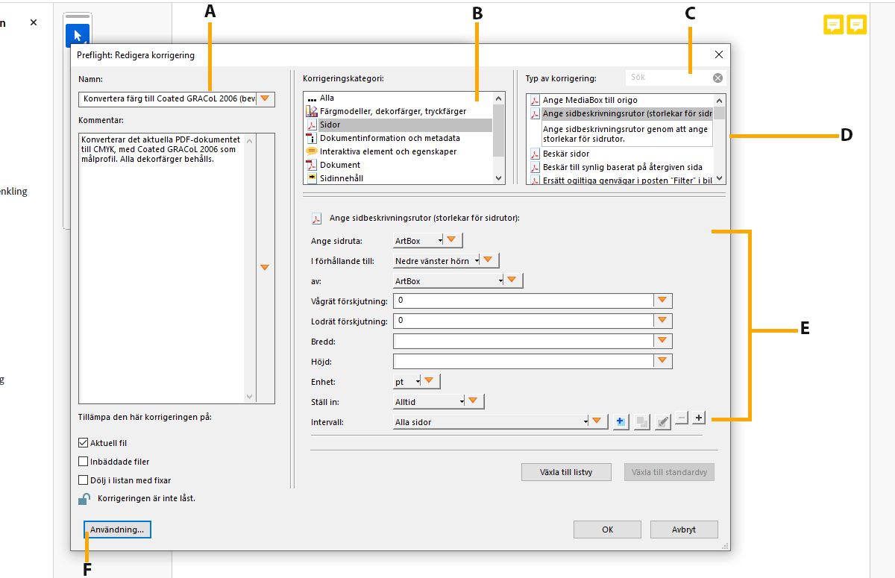Select Beskär till synlig baserat på återgiven sida
This screenshot has width=895, height=578.
click(x=621, y=167)
